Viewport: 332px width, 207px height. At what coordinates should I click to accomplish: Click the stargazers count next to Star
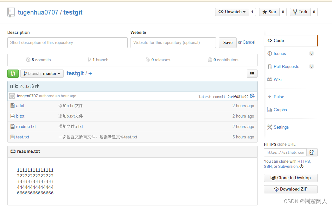pyautogui.click(x=283, y=12)
